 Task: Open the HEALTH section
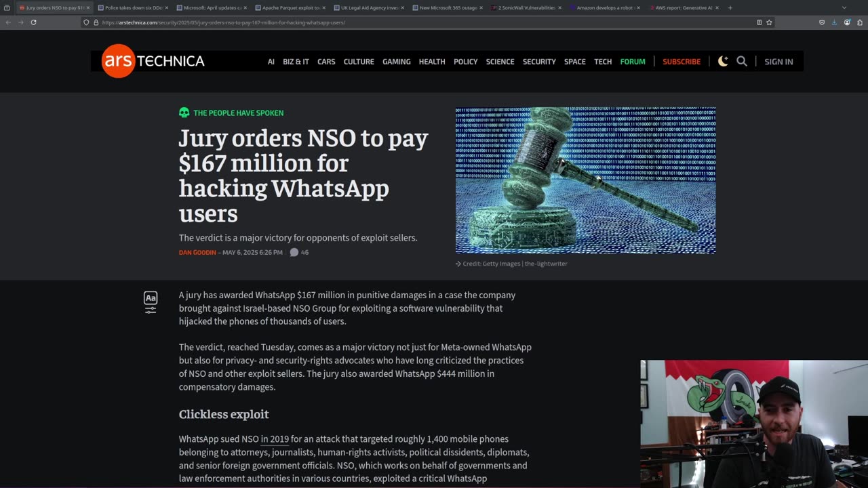coord(432,62)
